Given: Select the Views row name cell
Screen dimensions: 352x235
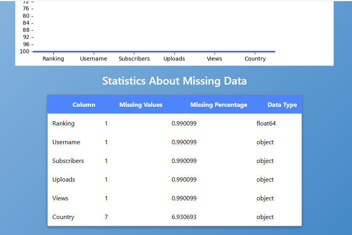Looking at the screenshot, I should click(x=60, y=198).
